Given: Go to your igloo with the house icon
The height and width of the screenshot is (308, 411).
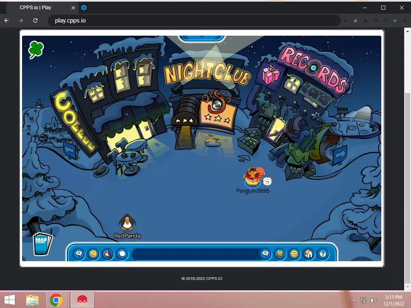Looking at the screenshot, I should tap(309, 254).
